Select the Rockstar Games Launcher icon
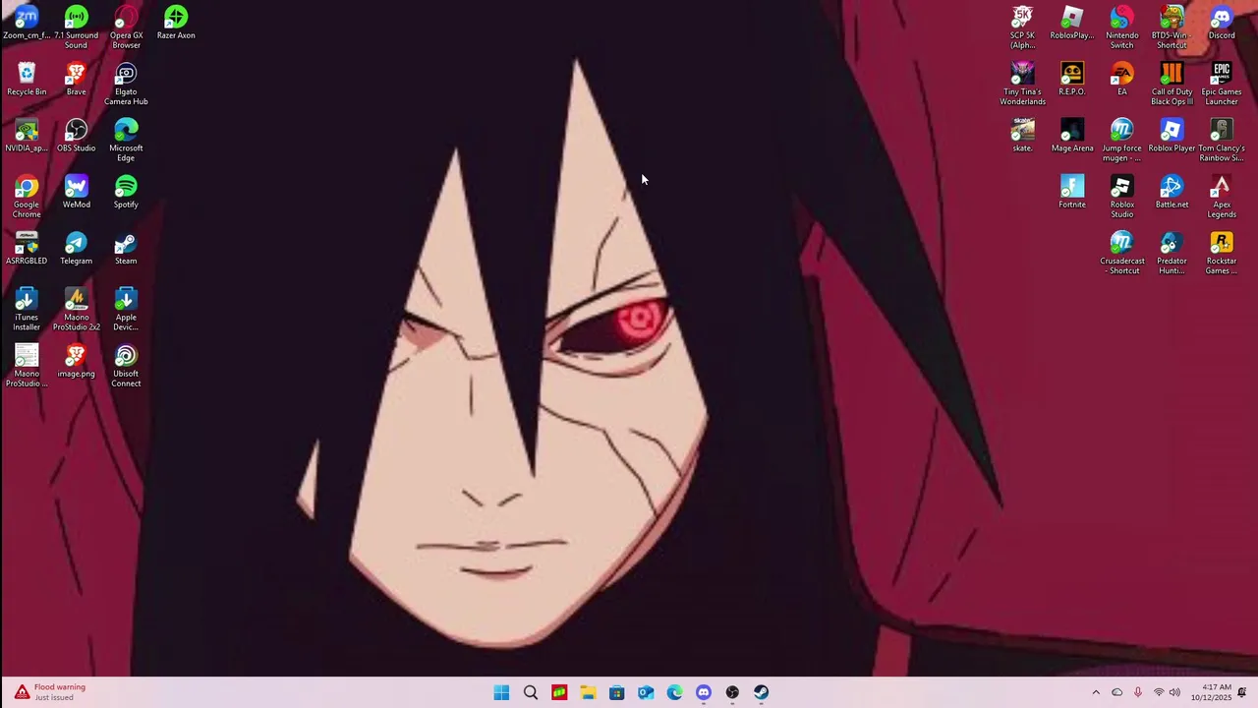The width and height of the screenshot is (1258, 708). [x=1222, y=254]
